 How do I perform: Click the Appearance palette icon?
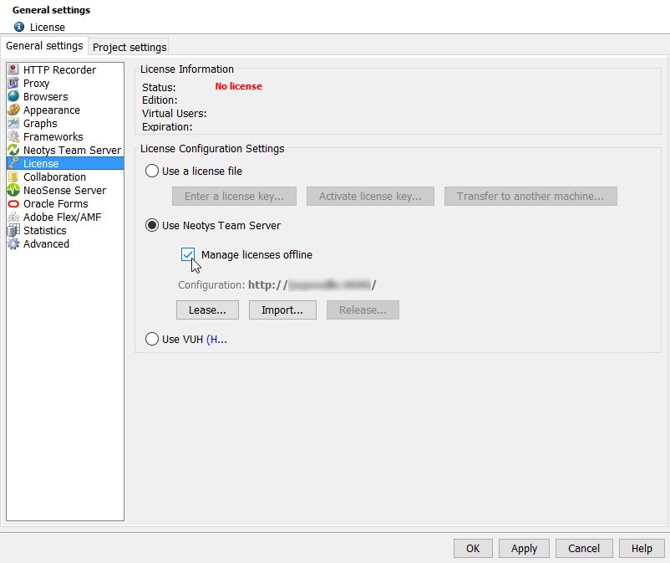tap(13, 110)
